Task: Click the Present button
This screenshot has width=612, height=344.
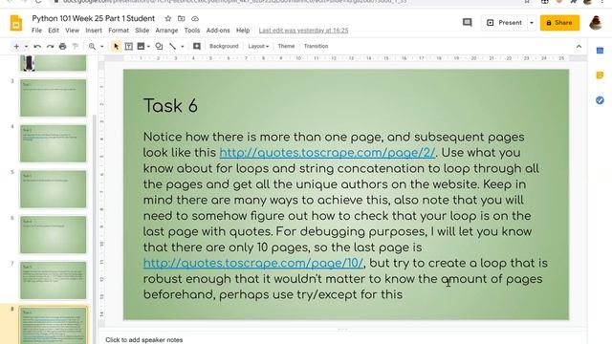Action: 504,23
